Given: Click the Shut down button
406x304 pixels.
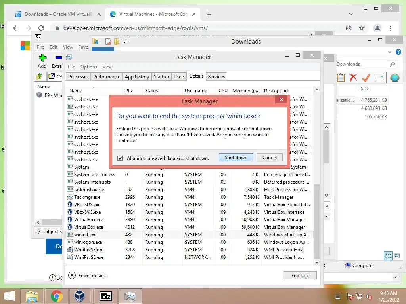Looking at the screenshot, I should pos(236,158).
